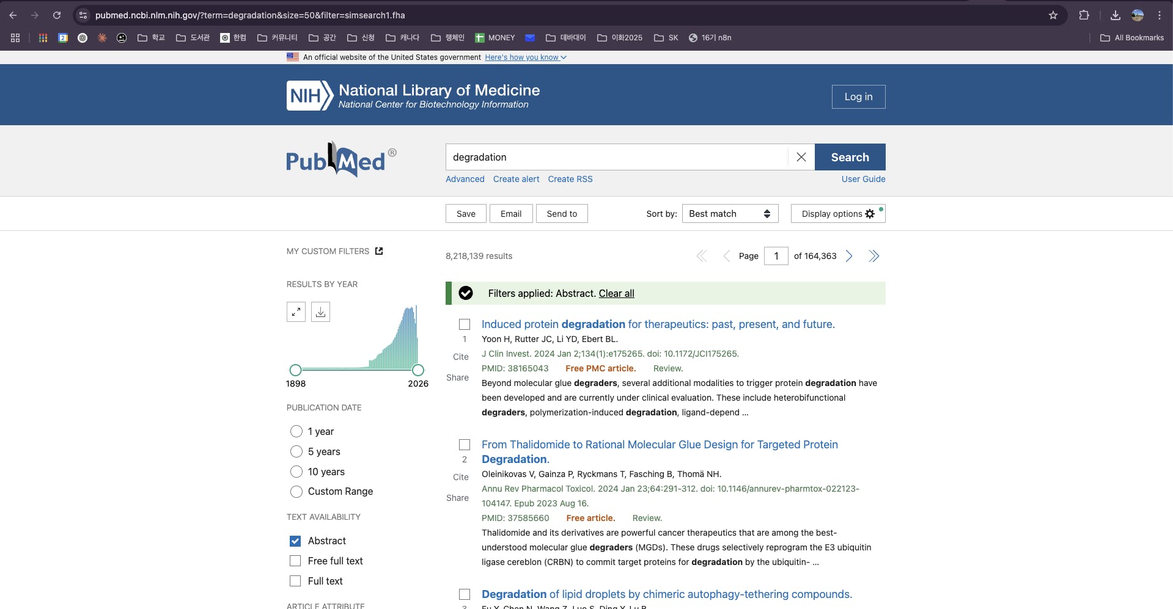Click the browser address bar URL

(250, 15)
